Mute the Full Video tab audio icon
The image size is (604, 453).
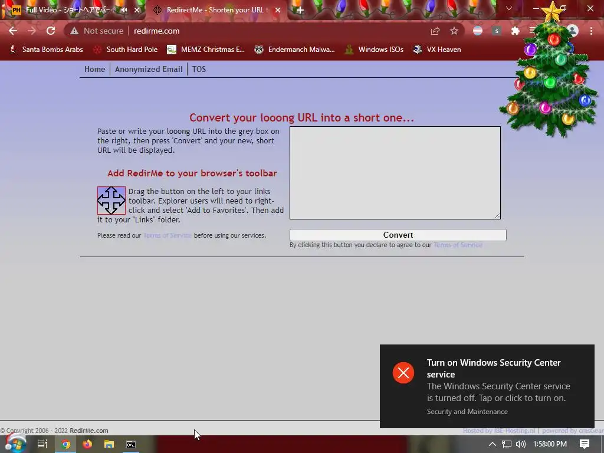point(124,11)
